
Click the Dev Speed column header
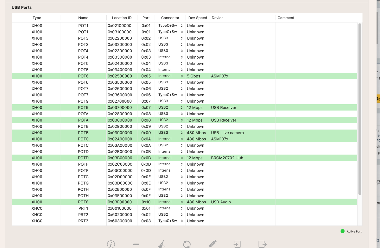tap(198, 18)
